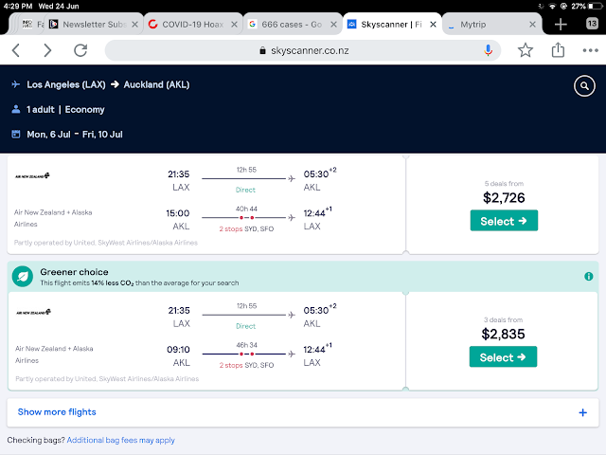This screenshot has width=606, height=455.
Task: Click the skyscanner.co.nz address bar
Action: tap(303, 50)
